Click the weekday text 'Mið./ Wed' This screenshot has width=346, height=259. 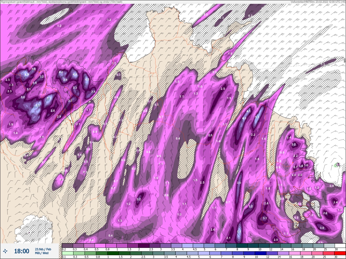click(42, 253)
